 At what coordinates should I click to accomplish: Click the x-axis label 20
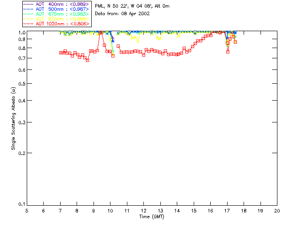tap(277, 211)
